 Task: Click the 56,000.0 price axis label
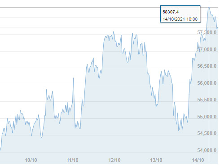click(x=207, y=83)
